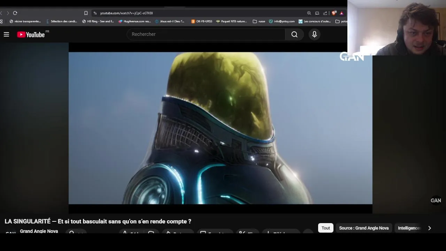The height and width of the screenshot is (251, 446).
Task: Open the 'Paquet NTB nature...' bookmark
Action: (x=231, y=21)
